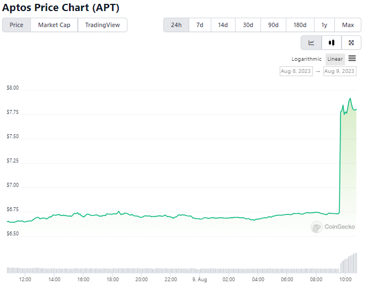
Task: Click the $6.50 price label
Action: coord(13,234)
